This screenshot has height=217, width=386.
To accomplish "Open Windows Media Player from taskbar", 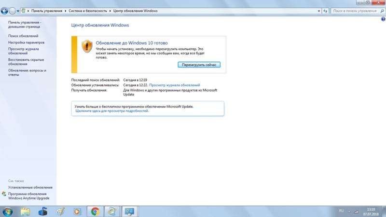I will (77, 212).
